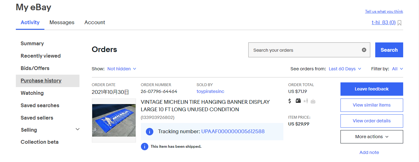Open the Filter by All dropdown
This screenshot has width=419, height=162.
(397, 69)
